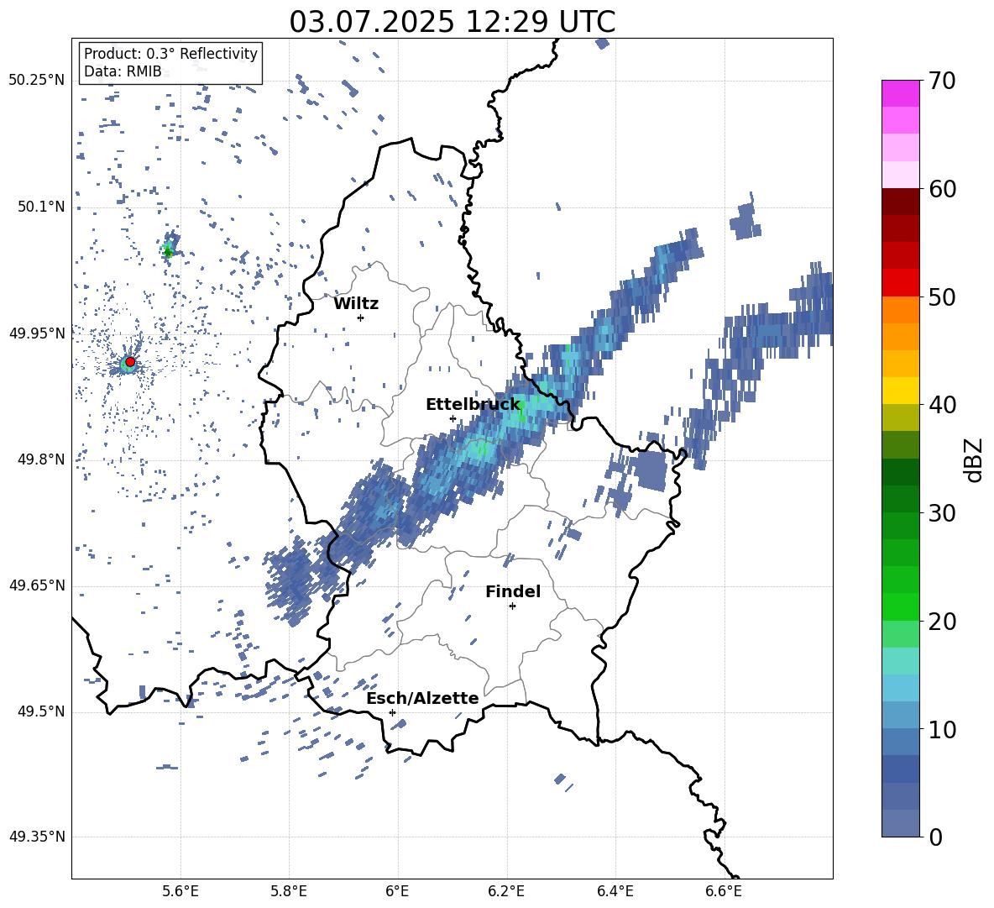Click the red radar location dot
This screenshot has height=908, width=994.
(x=130, y=362)
